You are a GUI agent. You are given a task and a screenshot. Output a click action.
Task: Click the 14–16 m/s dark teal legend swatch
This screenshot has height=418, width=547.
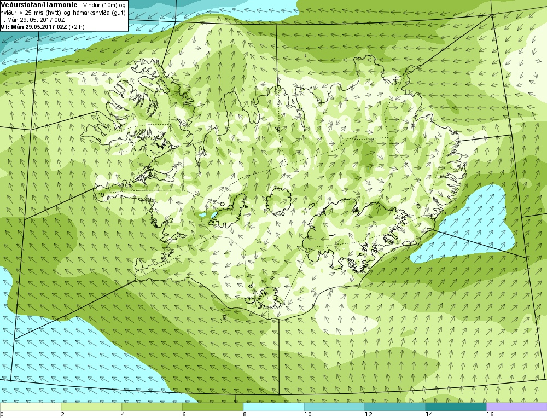(456, 407)
